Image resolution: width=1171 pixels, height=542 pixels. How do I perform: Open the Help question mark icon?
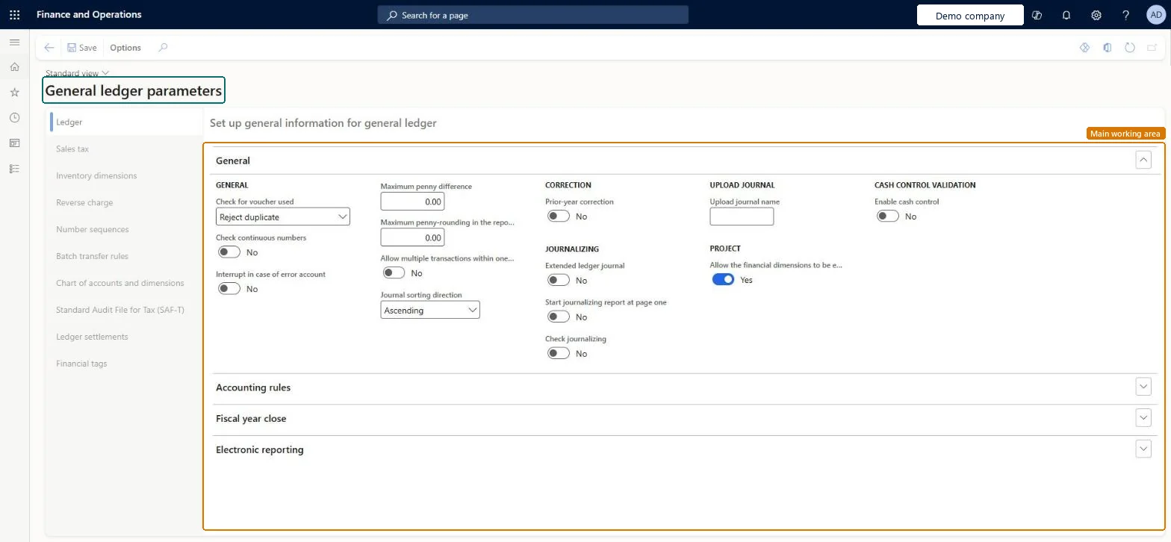[x=1126, y=15]
